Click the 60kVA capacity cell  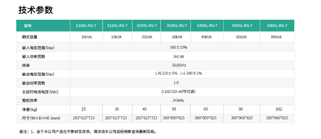[x=241, y=37]
